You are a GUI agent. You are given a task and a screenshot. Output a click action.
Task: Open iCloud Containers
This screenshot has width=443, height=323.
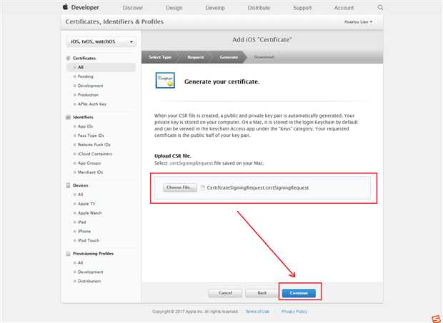pos(95,154)
